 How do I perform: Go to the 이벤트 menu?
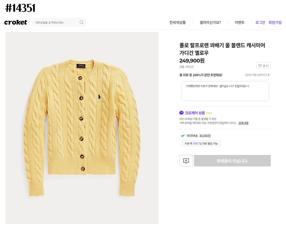(239, 23)
